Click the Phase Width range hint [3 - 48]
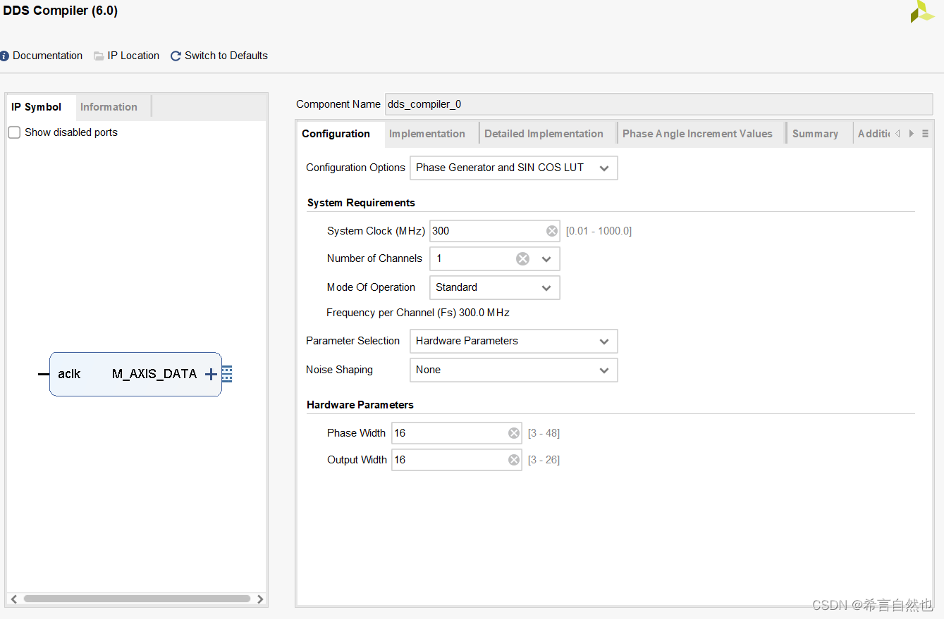The height and width of the screenshot is (619, 944). coord(544,433)
